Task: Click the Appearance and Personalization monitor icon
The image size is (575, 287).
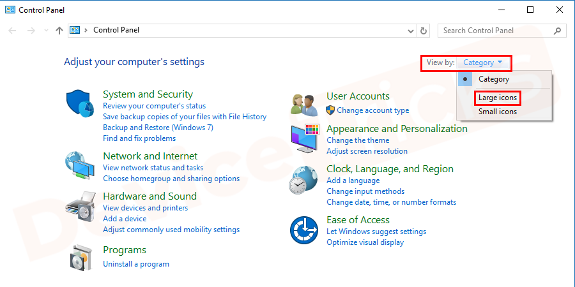Action: [x=305, y=139]
